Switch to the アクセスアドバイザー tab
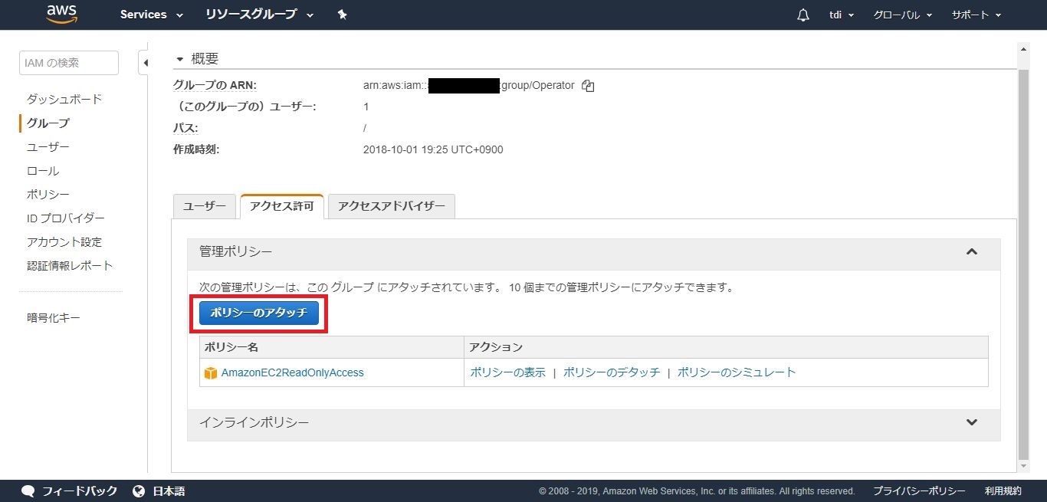The height and width of the screenshot is (502, 1047). [x=391, y=207]
